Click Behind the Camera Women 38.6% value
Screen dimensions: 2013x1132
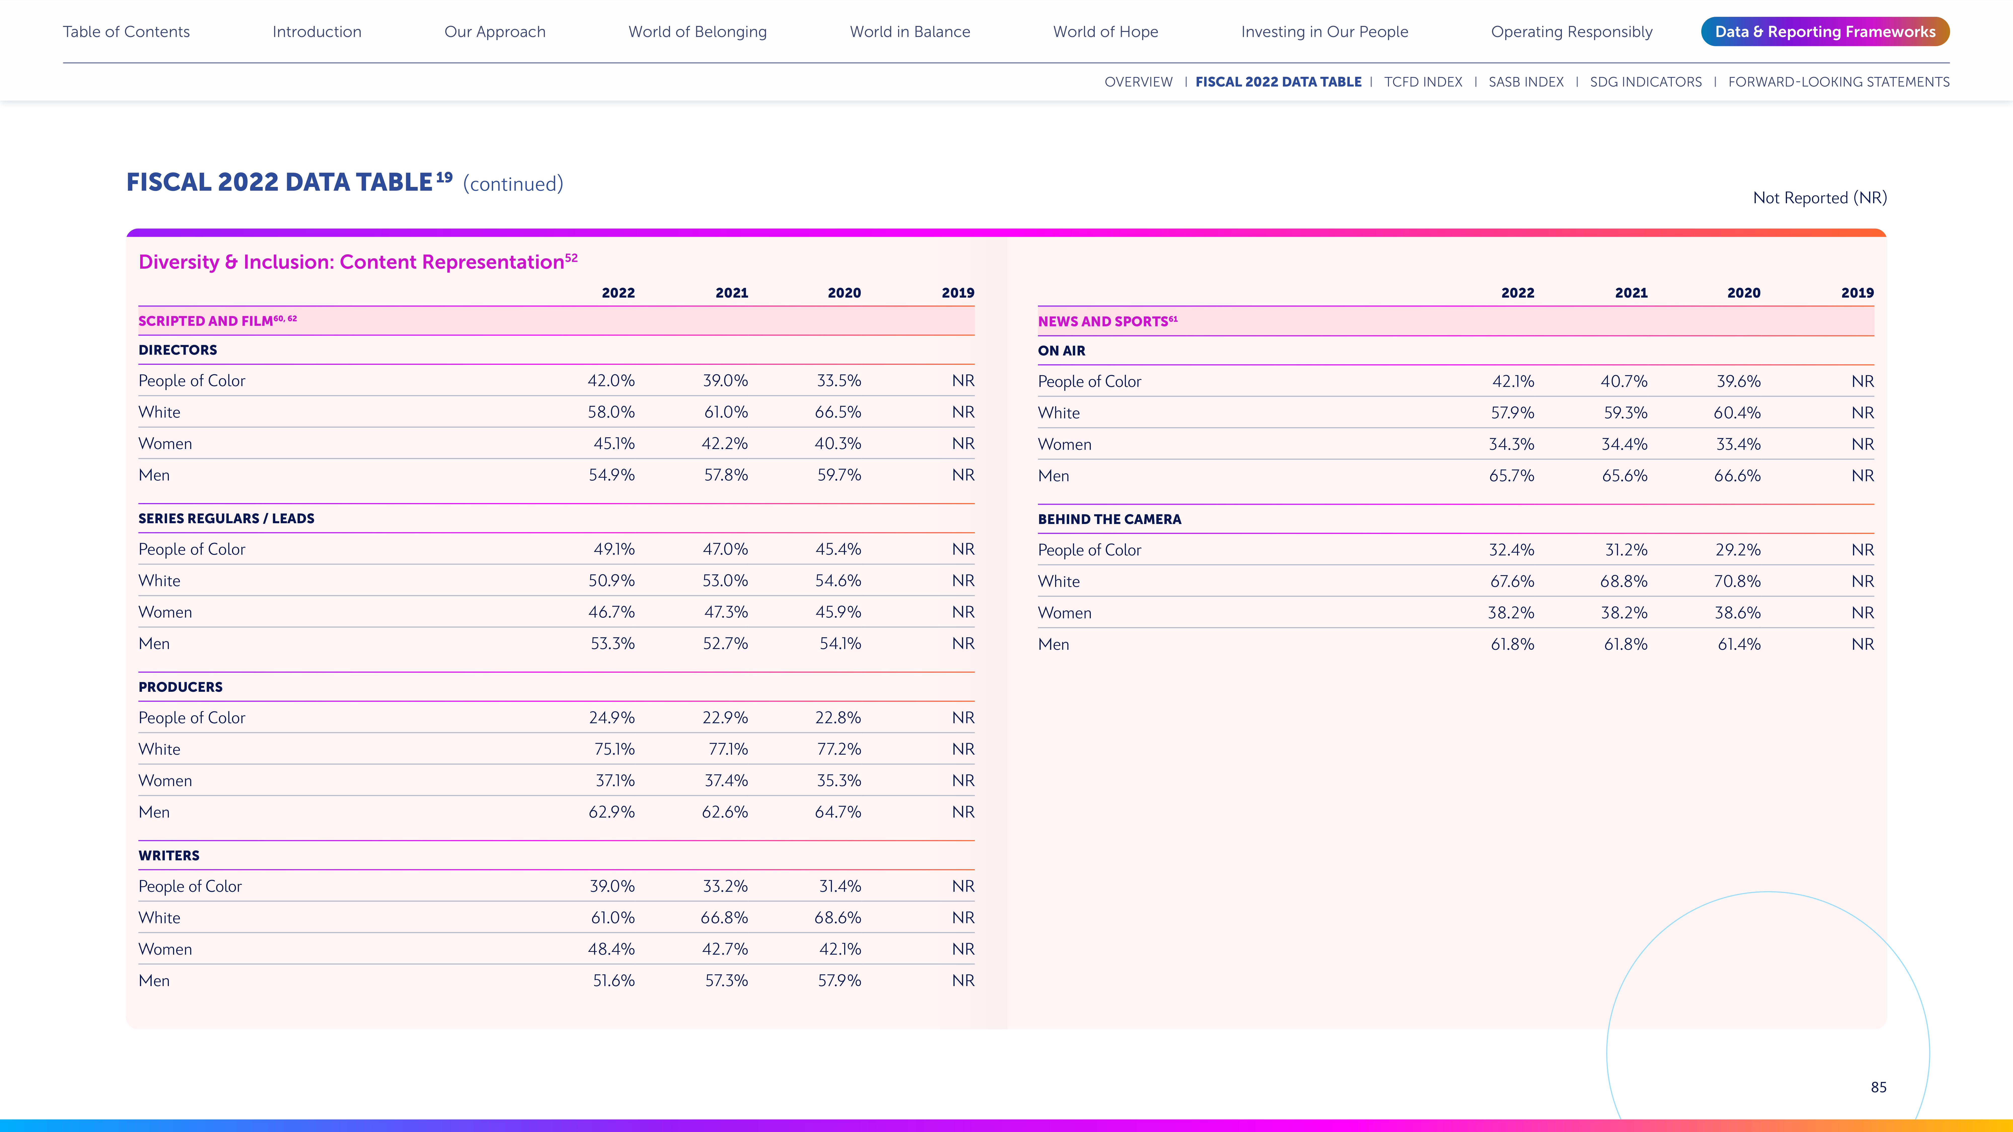[1738, 613]
